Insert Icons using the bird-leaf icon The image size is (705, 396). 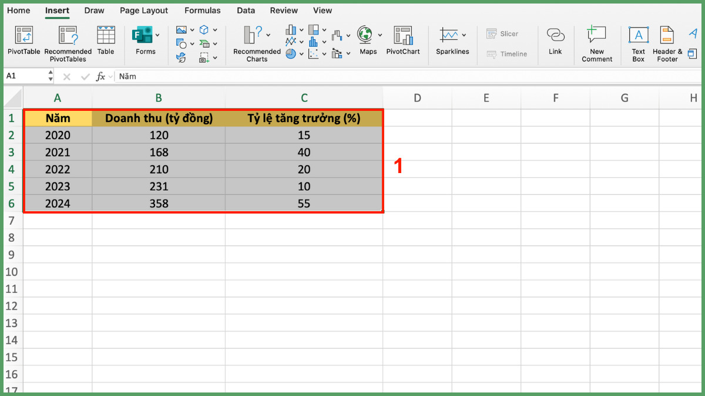point(182,57)
